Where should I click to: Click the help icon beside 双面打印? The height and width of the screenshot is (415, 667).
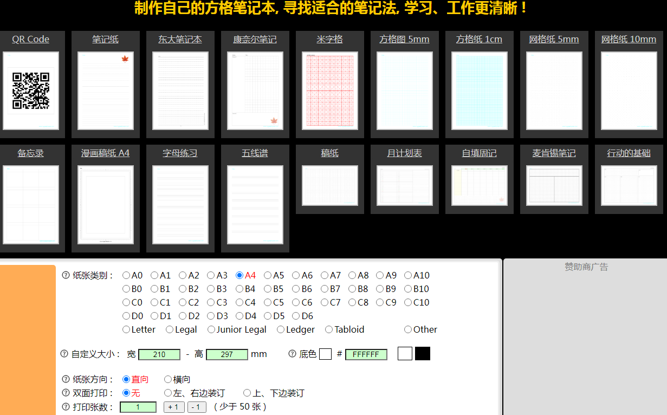[x=66, y=393]
